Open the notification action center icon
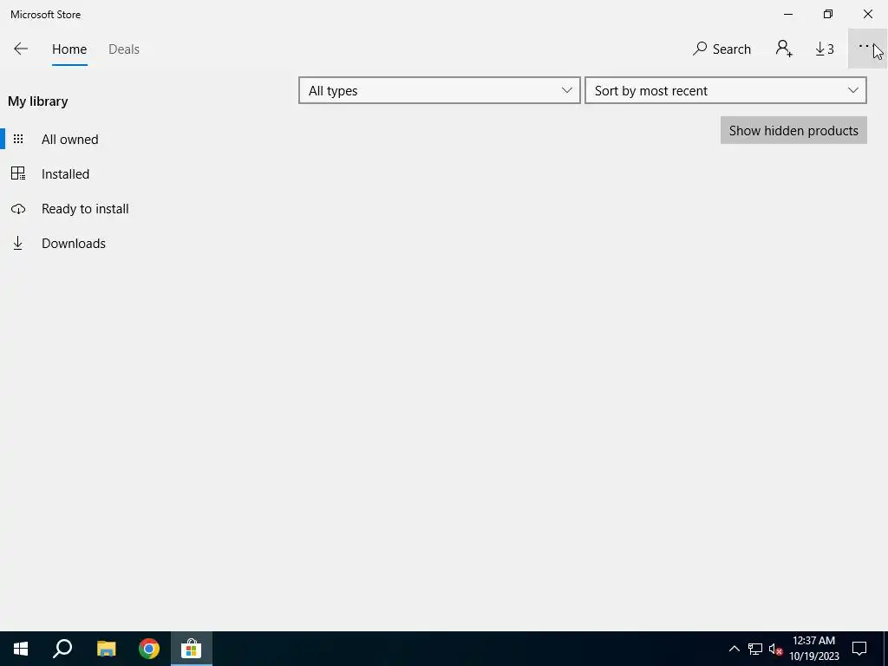The height and width of the screenshot is (666, 888). pos(859,649)
